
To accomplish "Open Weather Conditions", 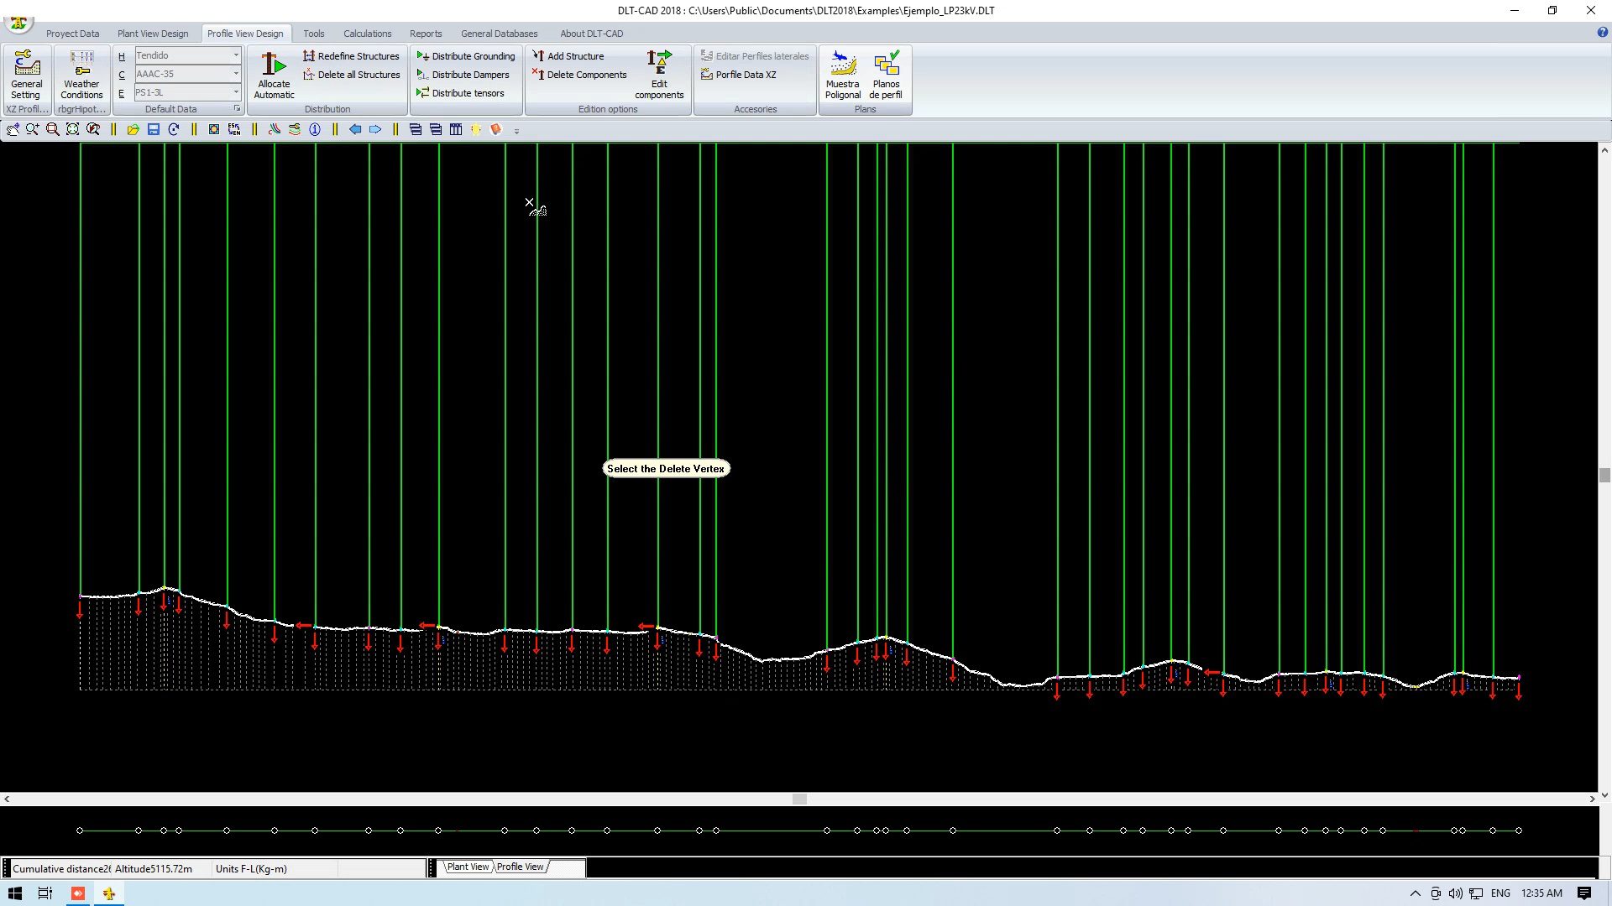I will point(81,74).
